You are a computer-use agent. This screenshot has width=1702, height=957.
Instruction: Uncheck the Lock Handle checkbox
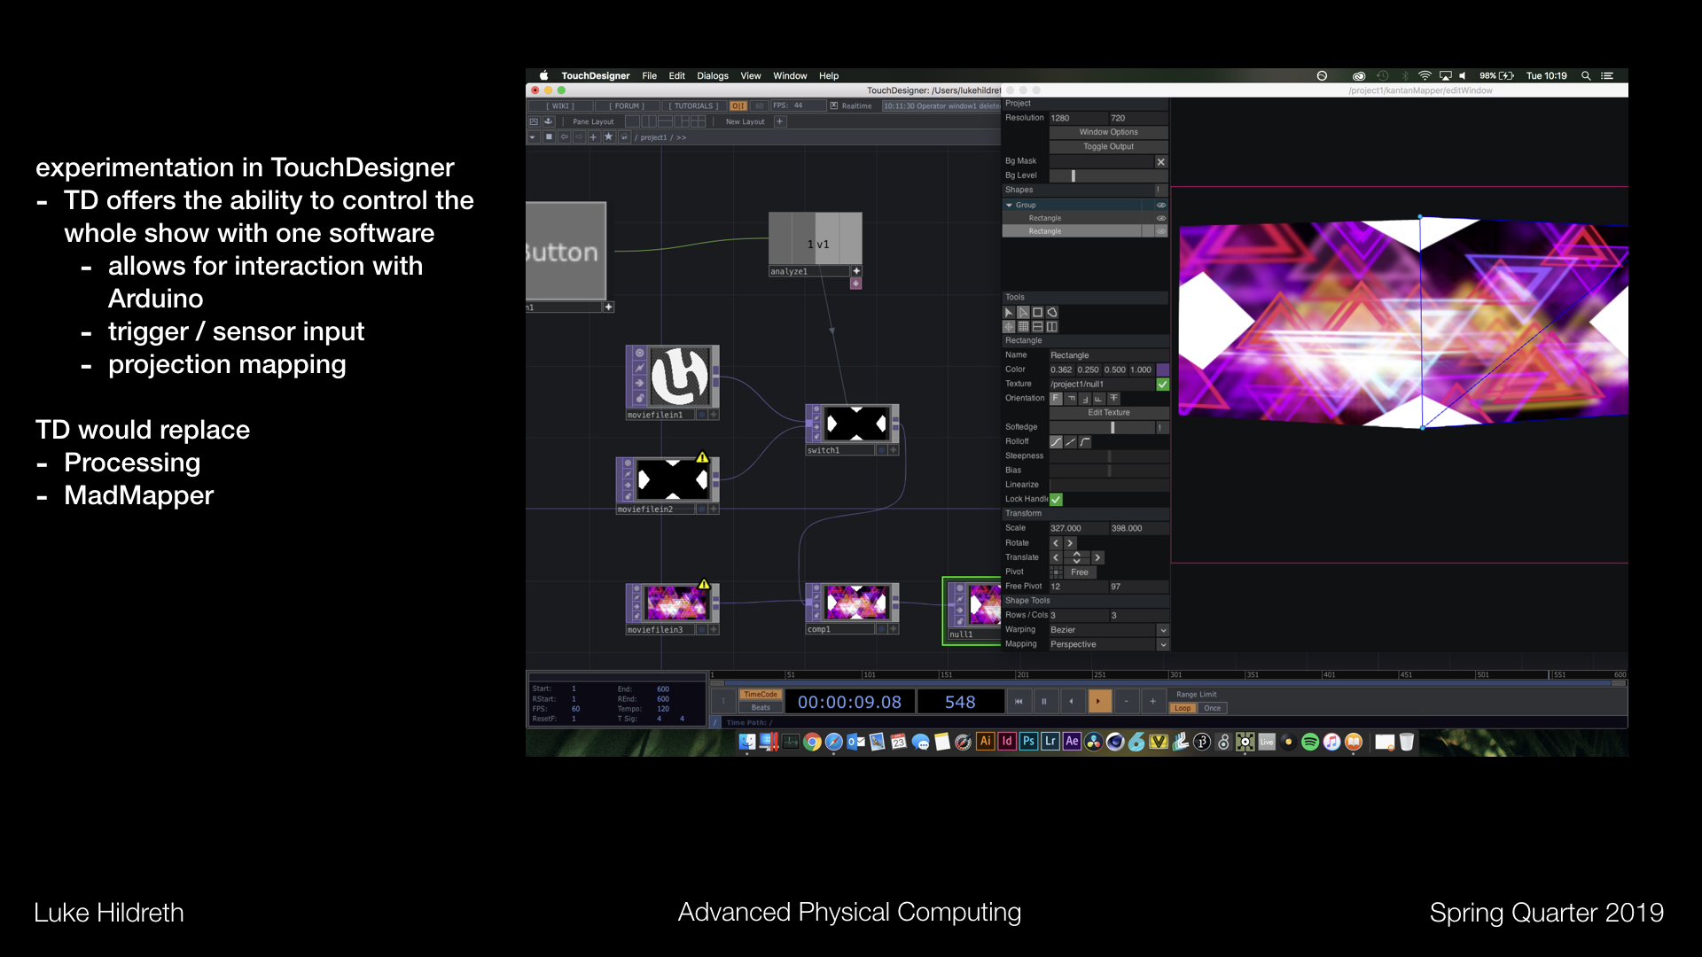[1057, 500]
